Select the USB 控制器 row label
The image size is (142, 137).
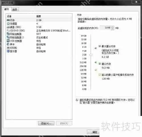click(16, 41)
